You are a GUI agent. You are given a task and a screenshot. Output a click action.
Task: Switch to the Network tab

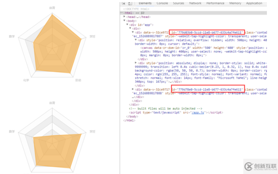[195, 3]
